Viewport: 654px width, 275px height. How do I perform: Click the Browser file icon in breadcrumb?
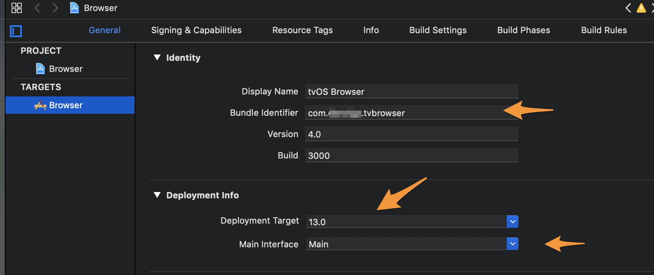(x=74, y=8)
